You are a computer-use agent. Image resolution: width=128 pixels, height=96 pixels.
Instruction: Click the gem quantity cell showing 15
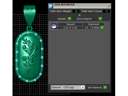coord(86,28)
